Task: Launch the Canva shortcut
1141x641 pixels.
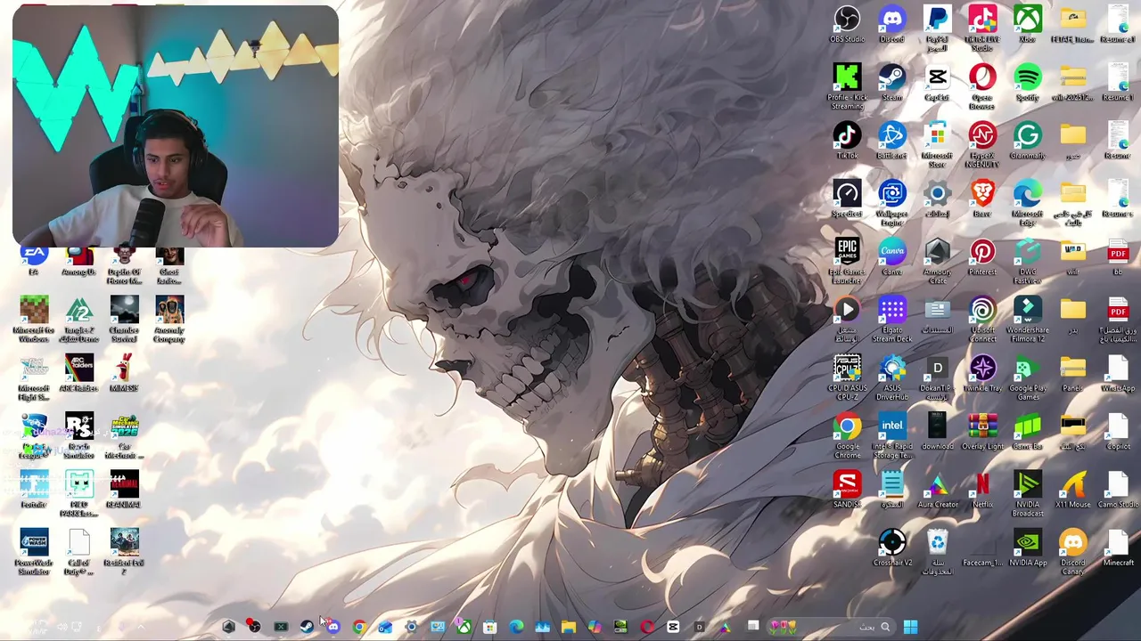Action: click(891, 256)
